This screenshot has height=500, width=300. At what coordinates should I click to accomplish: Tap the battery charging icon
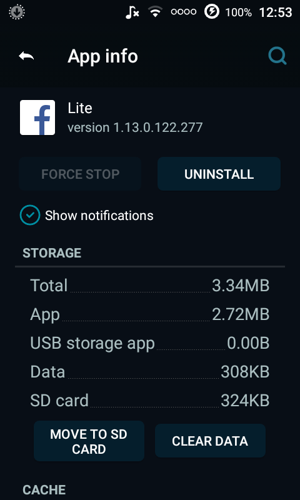point(212,12)
